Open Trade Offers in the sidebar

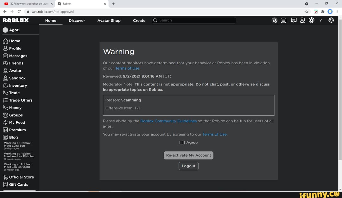click(x=21, y=100)
